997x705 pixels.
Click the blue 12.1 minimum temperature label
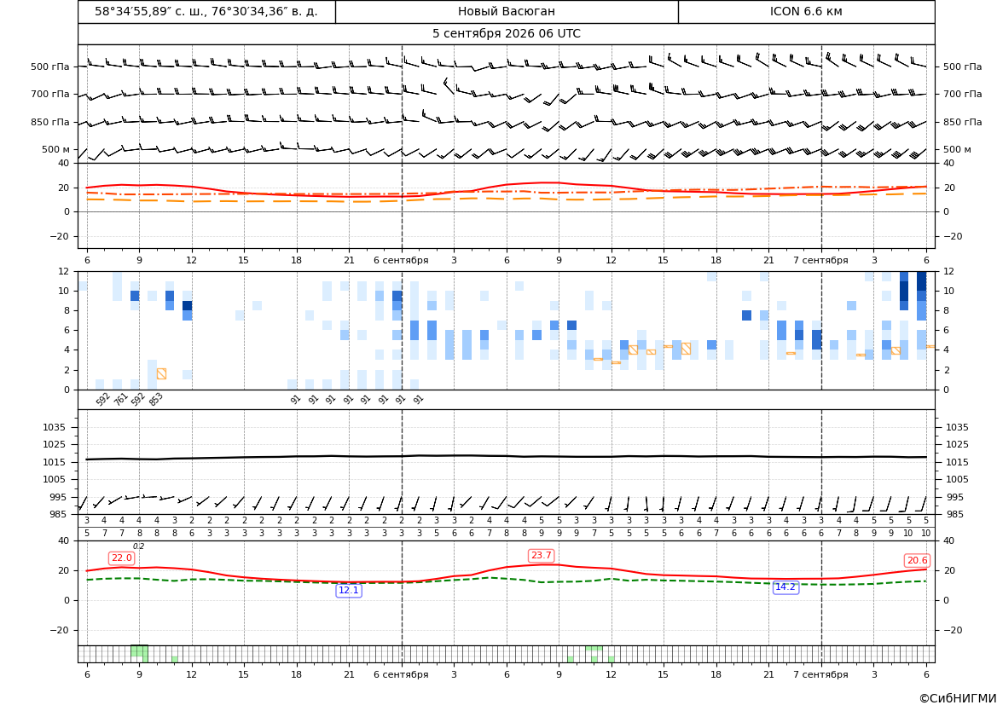pyautogui.click(x=349, y=591)
